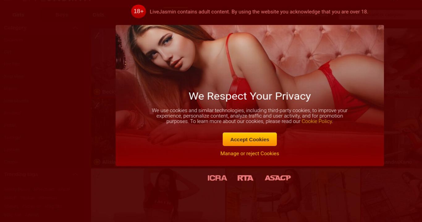Image resolution: width=422 pixels, height=222 pixels.
Task: Click the 'We Respect Your Privacy' heading
Action: 250,96
